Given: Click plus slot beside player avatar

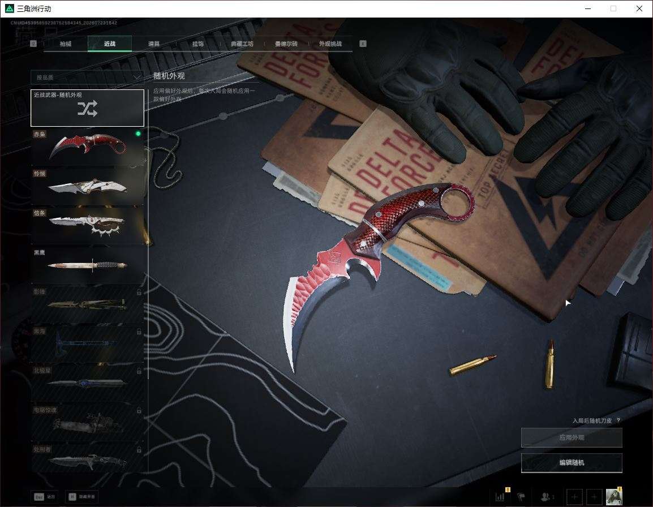Looking at the screenshot, I should (594, 497).
